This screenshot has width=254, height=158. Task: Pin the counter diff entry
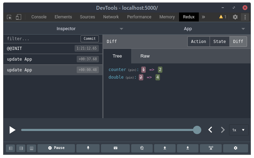pyautogui.click(x=132, y=70)
